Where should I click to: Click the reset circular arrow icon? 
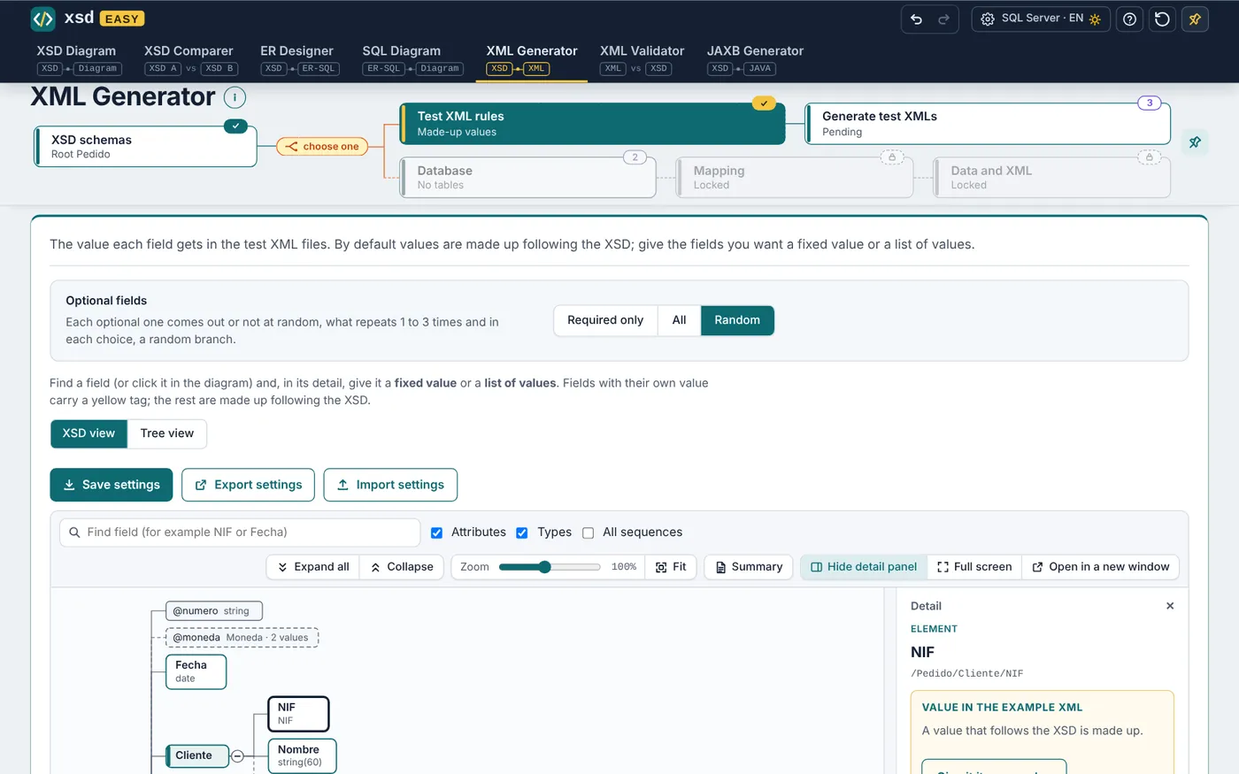tap(1162, 19)
